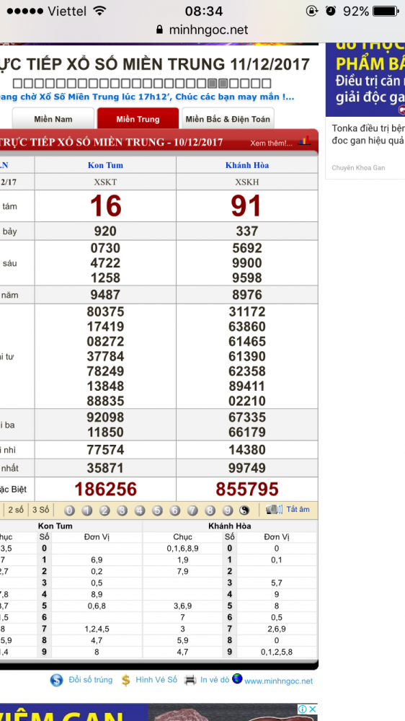405x721 pixels.
Task: Click the bar chart icon next to Xem thêm
Action: click(x=304, y=141)
